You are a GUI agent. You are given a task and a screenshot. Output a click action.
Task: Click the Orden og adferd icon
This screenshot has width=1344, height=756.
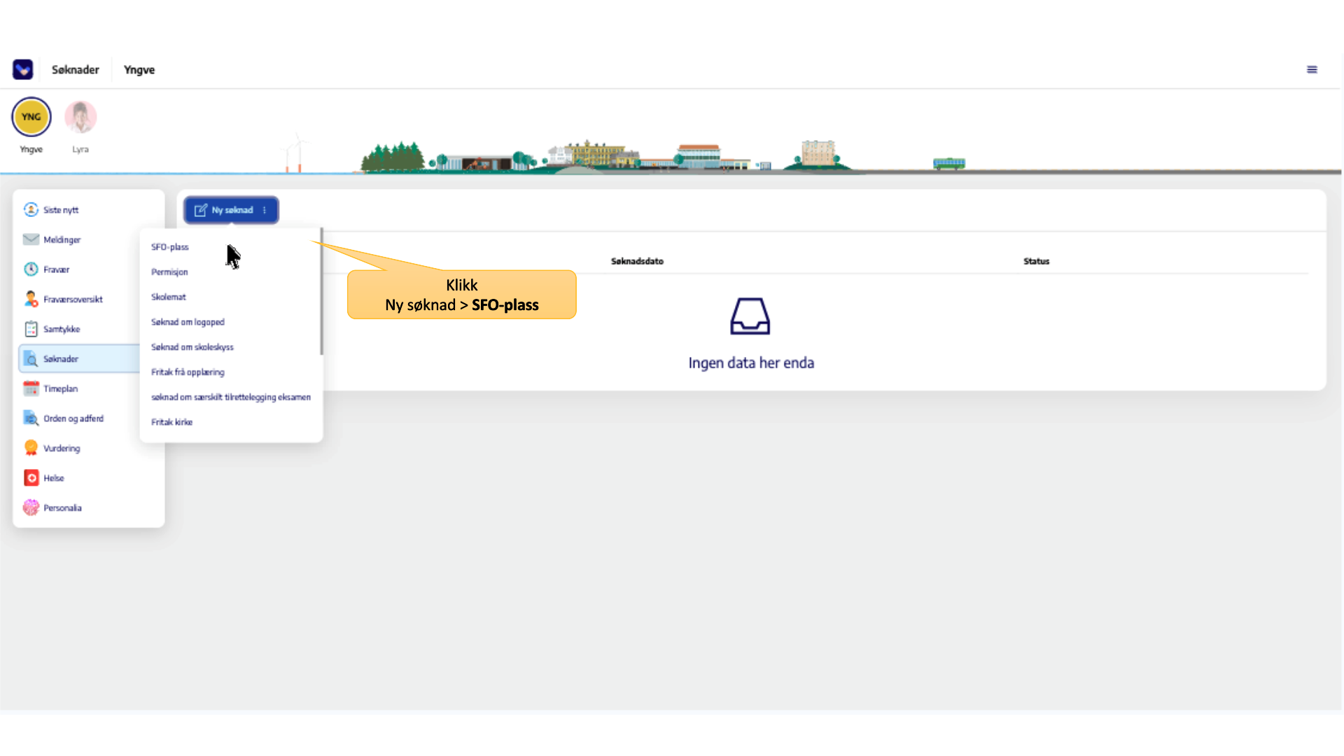pos(31,419)
